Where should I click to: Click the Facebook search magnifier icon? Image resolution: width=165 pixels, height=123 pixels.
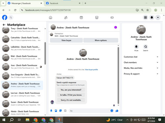(x=11, y=17)
